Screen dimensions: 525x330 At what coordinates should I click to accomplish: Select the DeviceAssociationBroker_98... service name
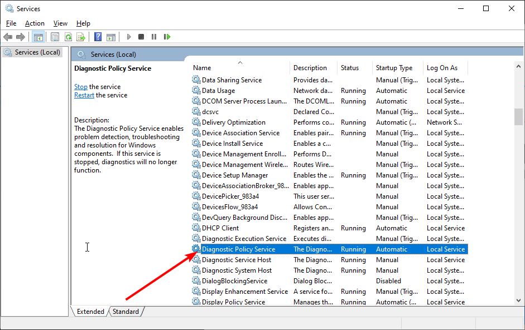tap(245, 186)
